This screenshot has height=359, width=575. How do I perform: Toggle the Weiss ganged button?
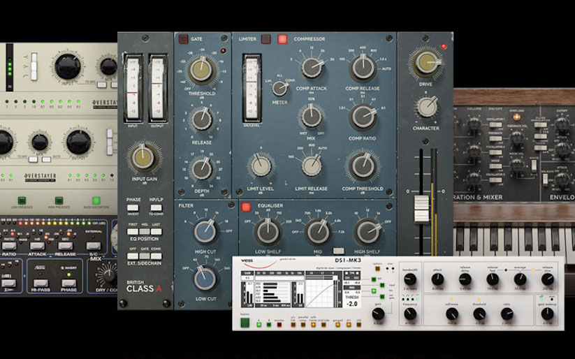(x=337, y=325)
